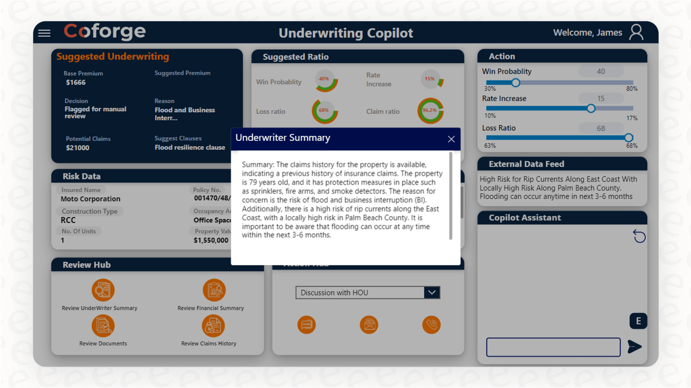Switch to the Risk Data section

coord(81,176)
